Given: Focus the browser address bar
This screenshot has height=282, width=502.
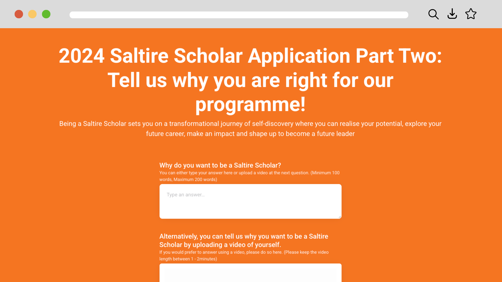Looking at the screenshot, I should click(239, 15).
